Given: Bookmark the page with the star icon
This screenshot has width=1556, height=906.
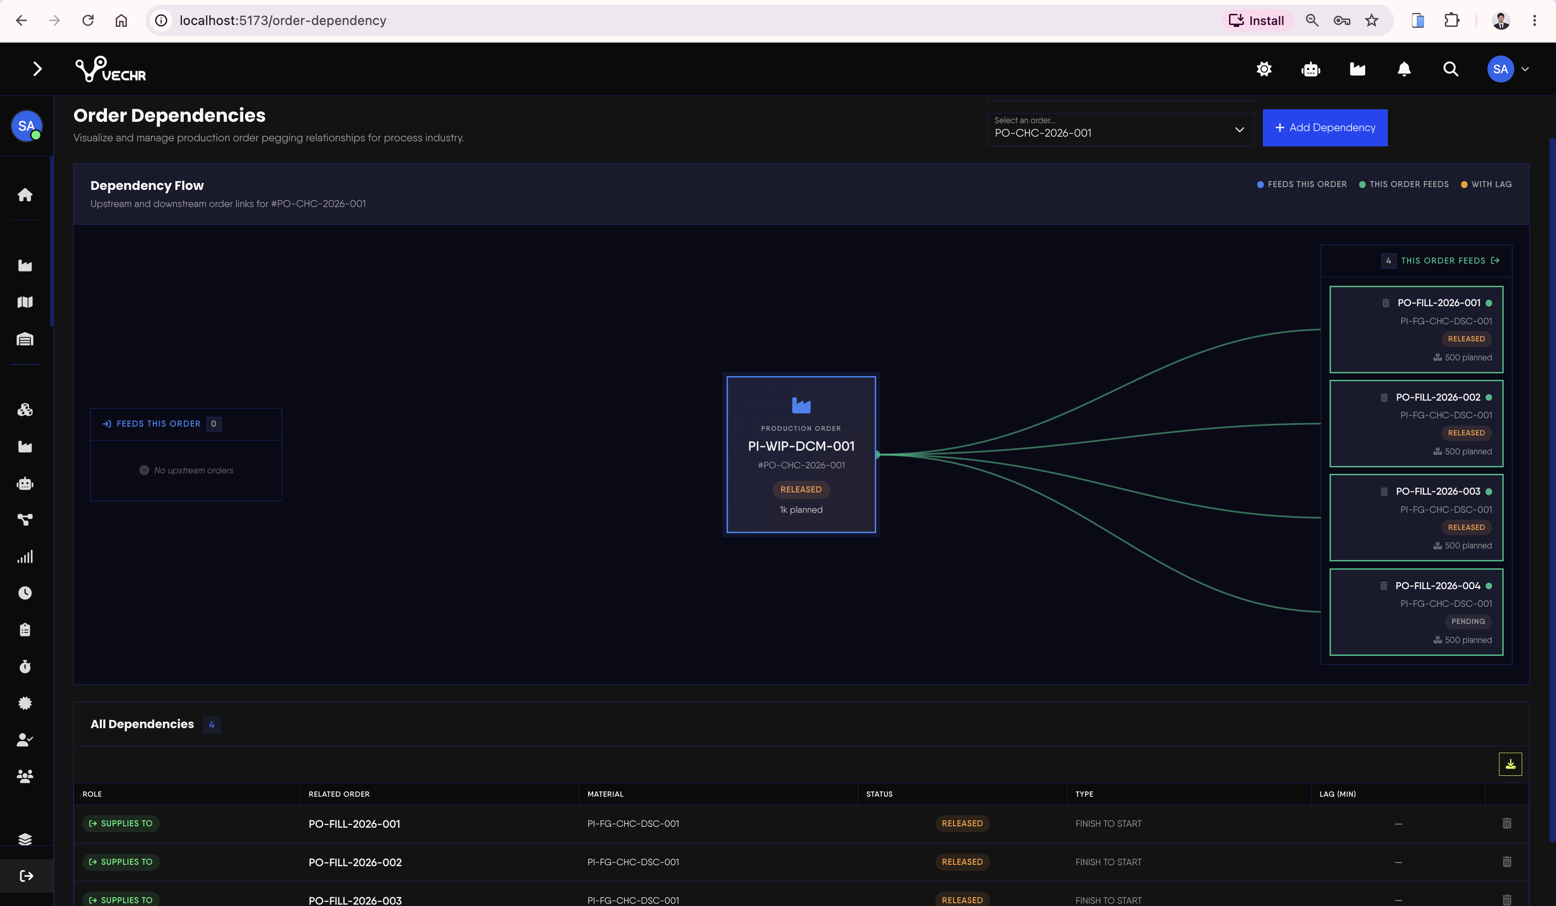Looking at the screenshot, I should (1371, 20).
